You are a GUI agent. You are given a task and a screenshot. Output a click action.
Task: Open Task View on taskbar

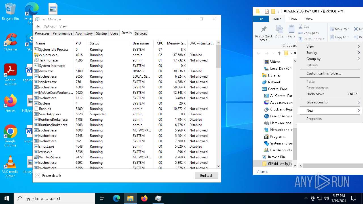point(102,198)
